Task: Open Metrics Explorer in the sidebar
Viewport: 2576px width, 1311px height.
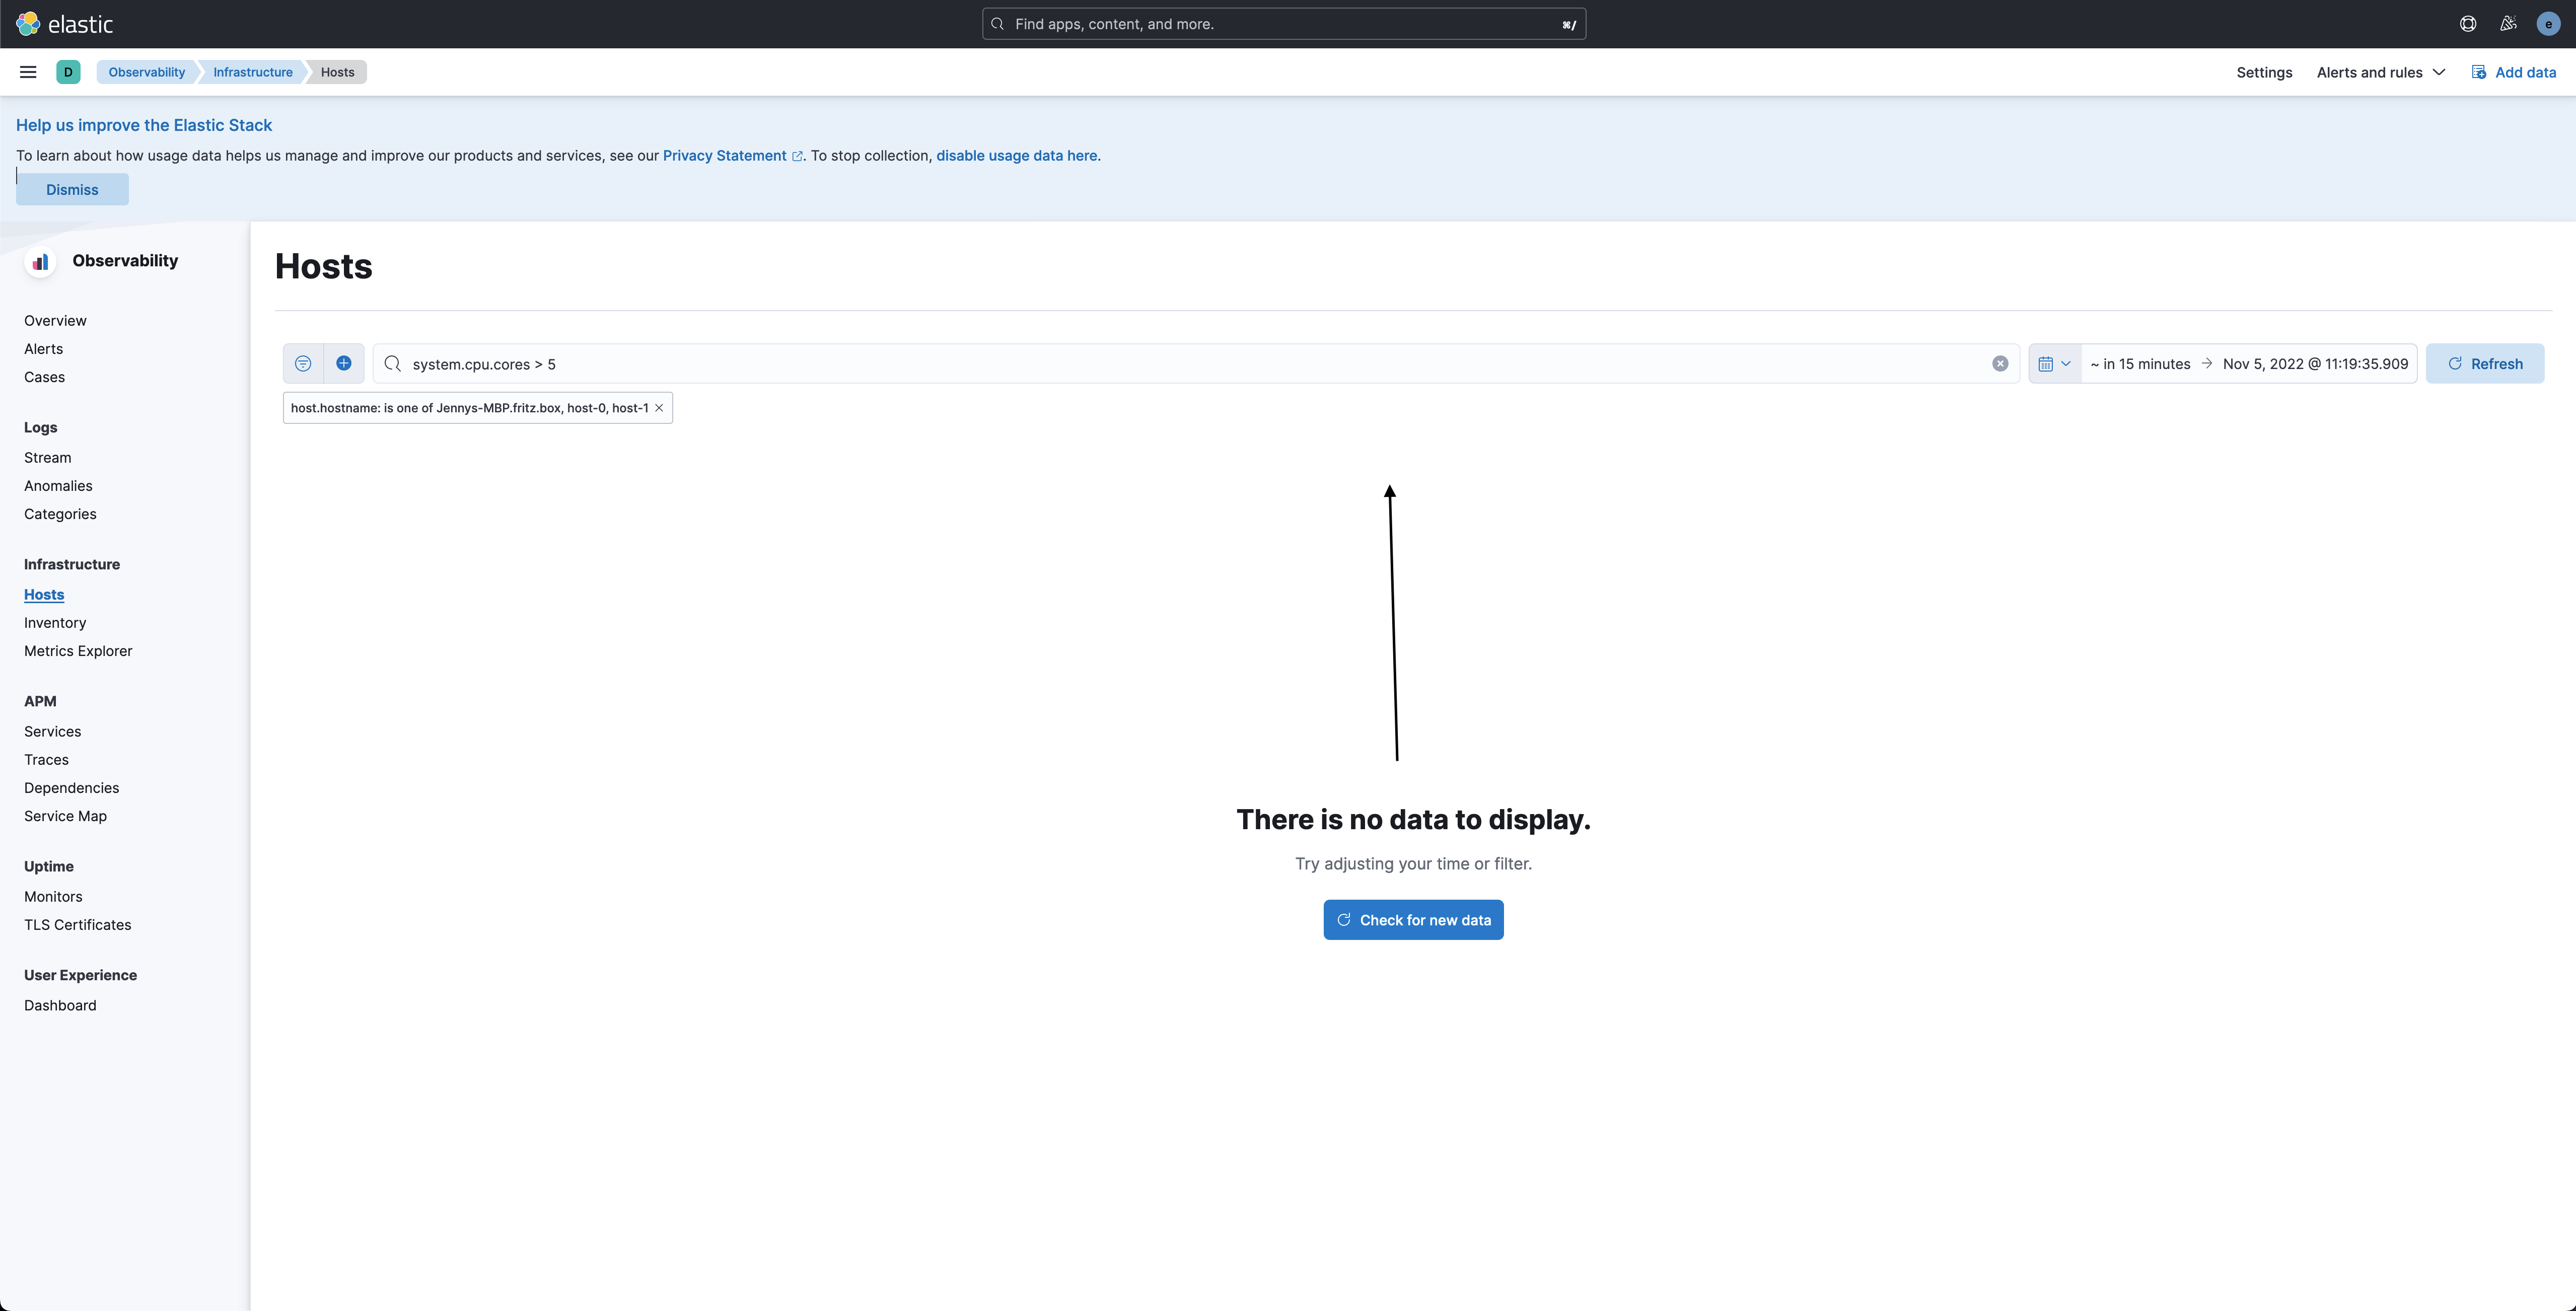Action: point(78,651)
